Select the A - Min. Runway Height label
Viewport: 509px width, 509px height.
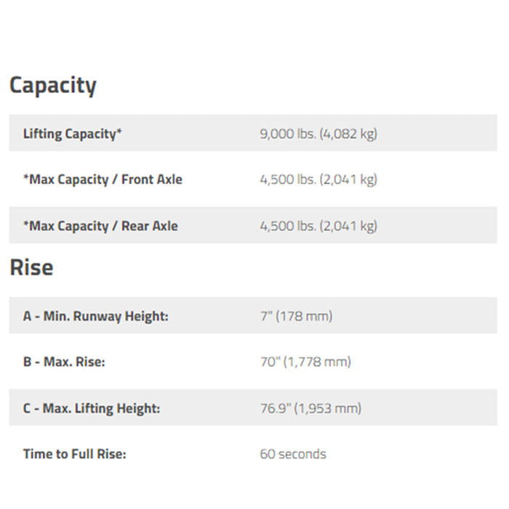(x=96, y=316)
